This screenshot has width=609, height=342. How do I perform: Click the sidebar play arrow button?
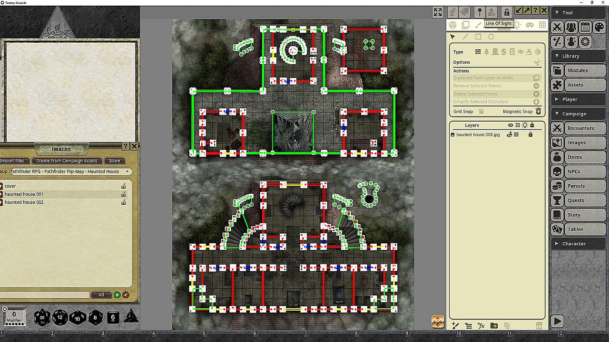tap(557, 322)
